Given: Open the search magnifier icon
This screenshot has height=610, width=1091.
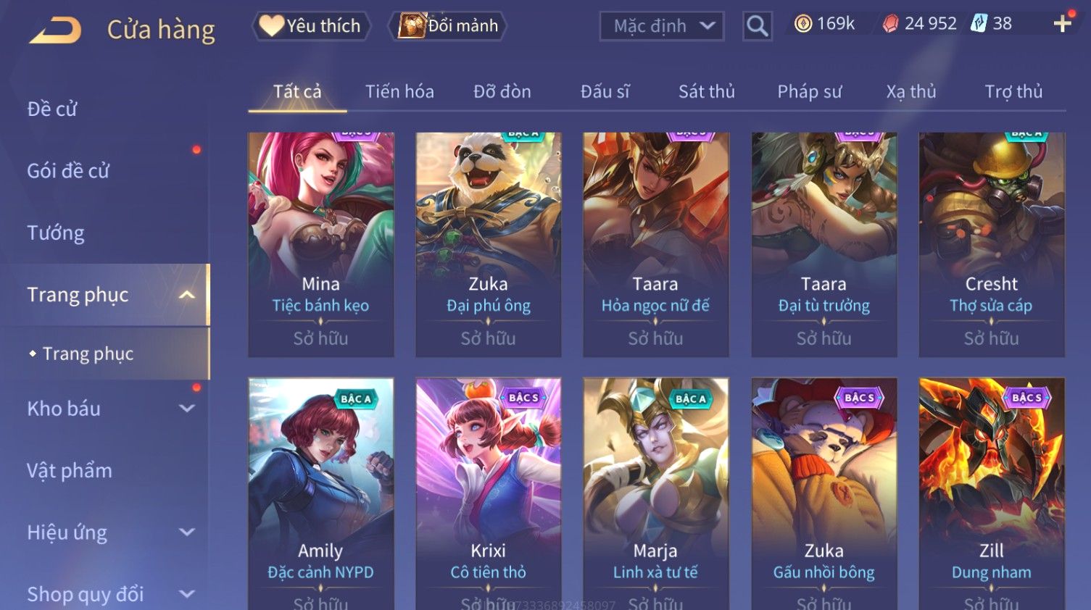Looking at the screenshot, I should pos(758,26).
